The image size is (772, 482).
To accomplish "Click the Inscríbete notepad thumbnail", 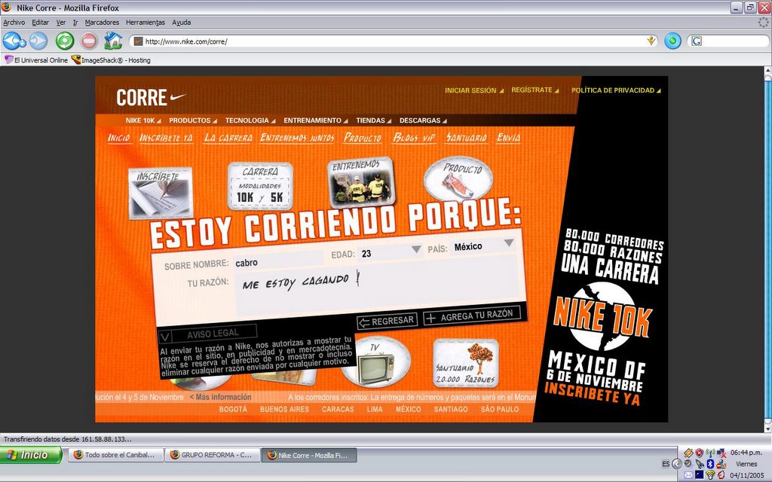I will [x=160, y=193].
